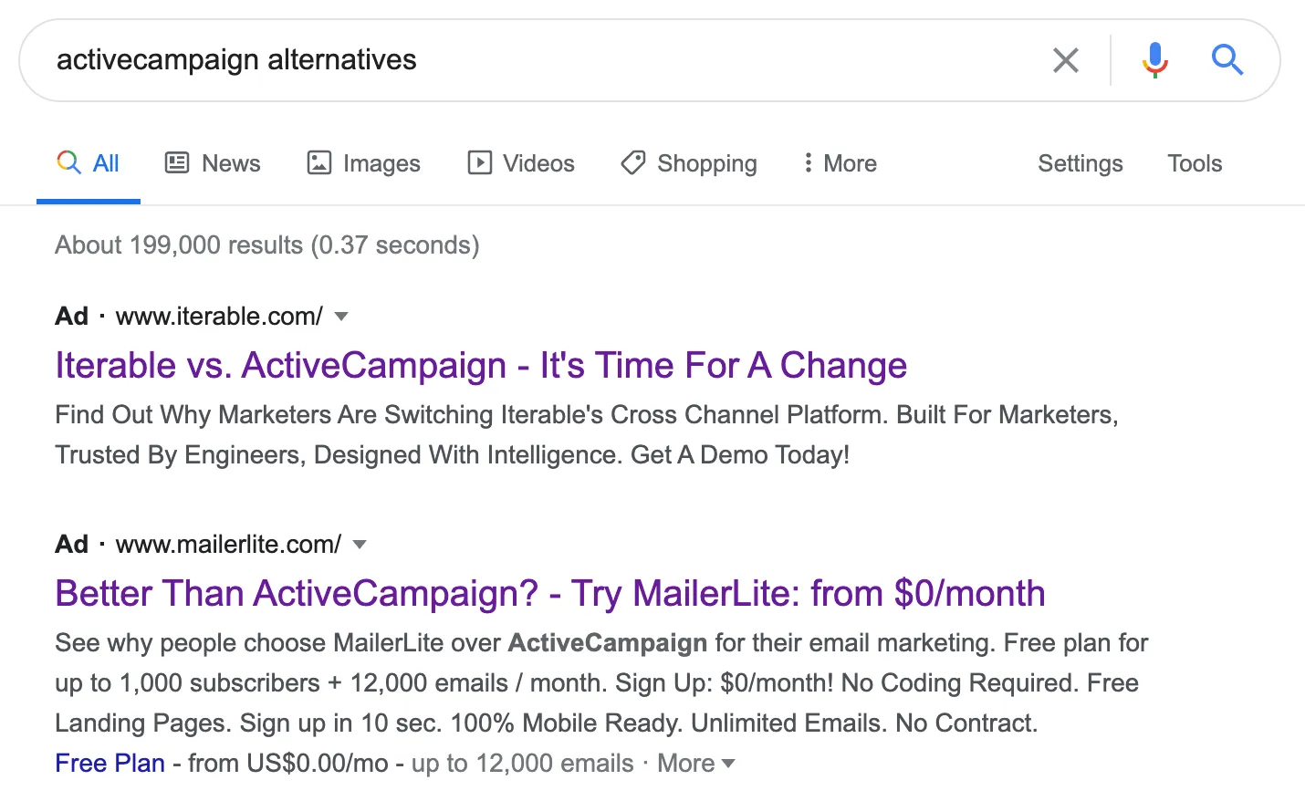Click the X to clear the search query
This screenshot has height=801, width=1305.
tap(1065, 59)
